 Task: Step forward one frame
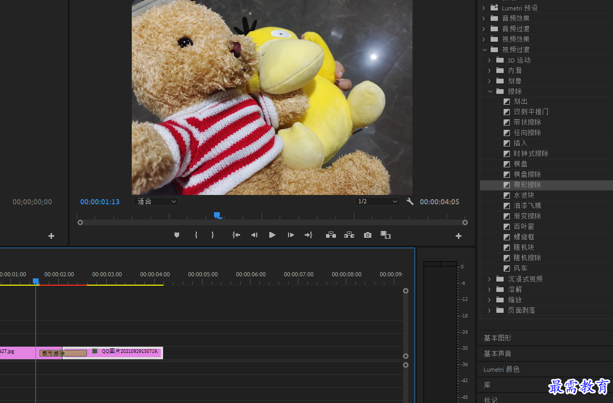click(x=291, y=235)
